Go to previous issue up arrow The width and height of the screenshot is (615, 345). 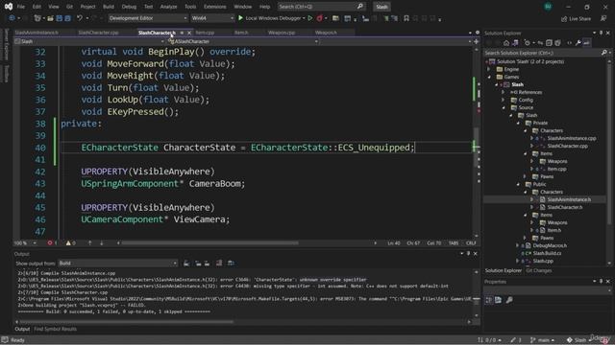coord(89,242)
